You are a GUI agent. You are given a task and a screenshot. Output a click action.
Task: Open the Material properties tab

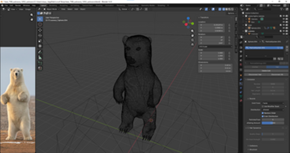pyautogui.click(x=241, y=101)
